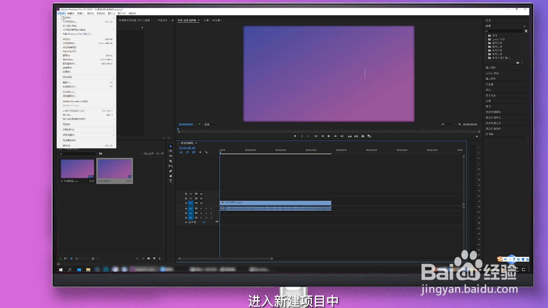This screenshot has height=308, width=548.
Task: Select the Ripple Edit tool
Action: coord(171,156)
